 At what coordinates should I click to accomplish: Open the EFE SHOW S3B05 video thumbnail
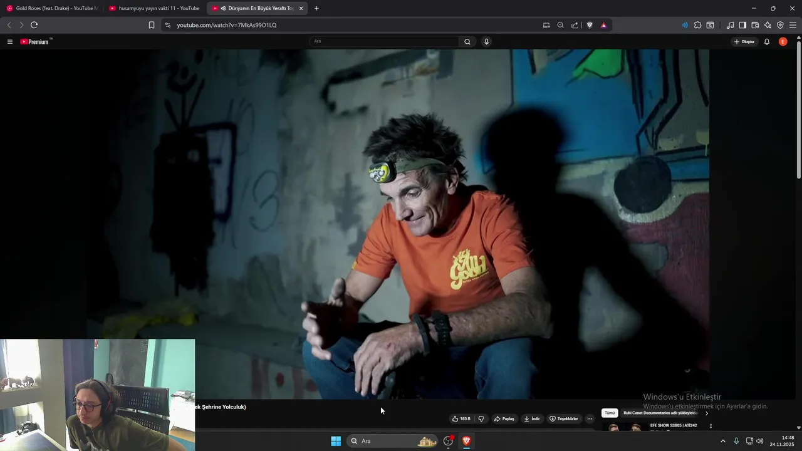pos(624,427)
